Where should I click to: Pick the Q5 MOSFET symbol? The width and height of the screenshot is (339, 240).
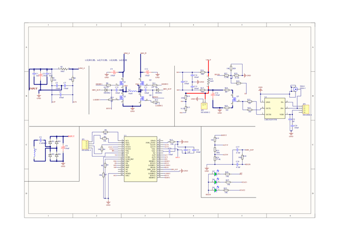[234, 99]
